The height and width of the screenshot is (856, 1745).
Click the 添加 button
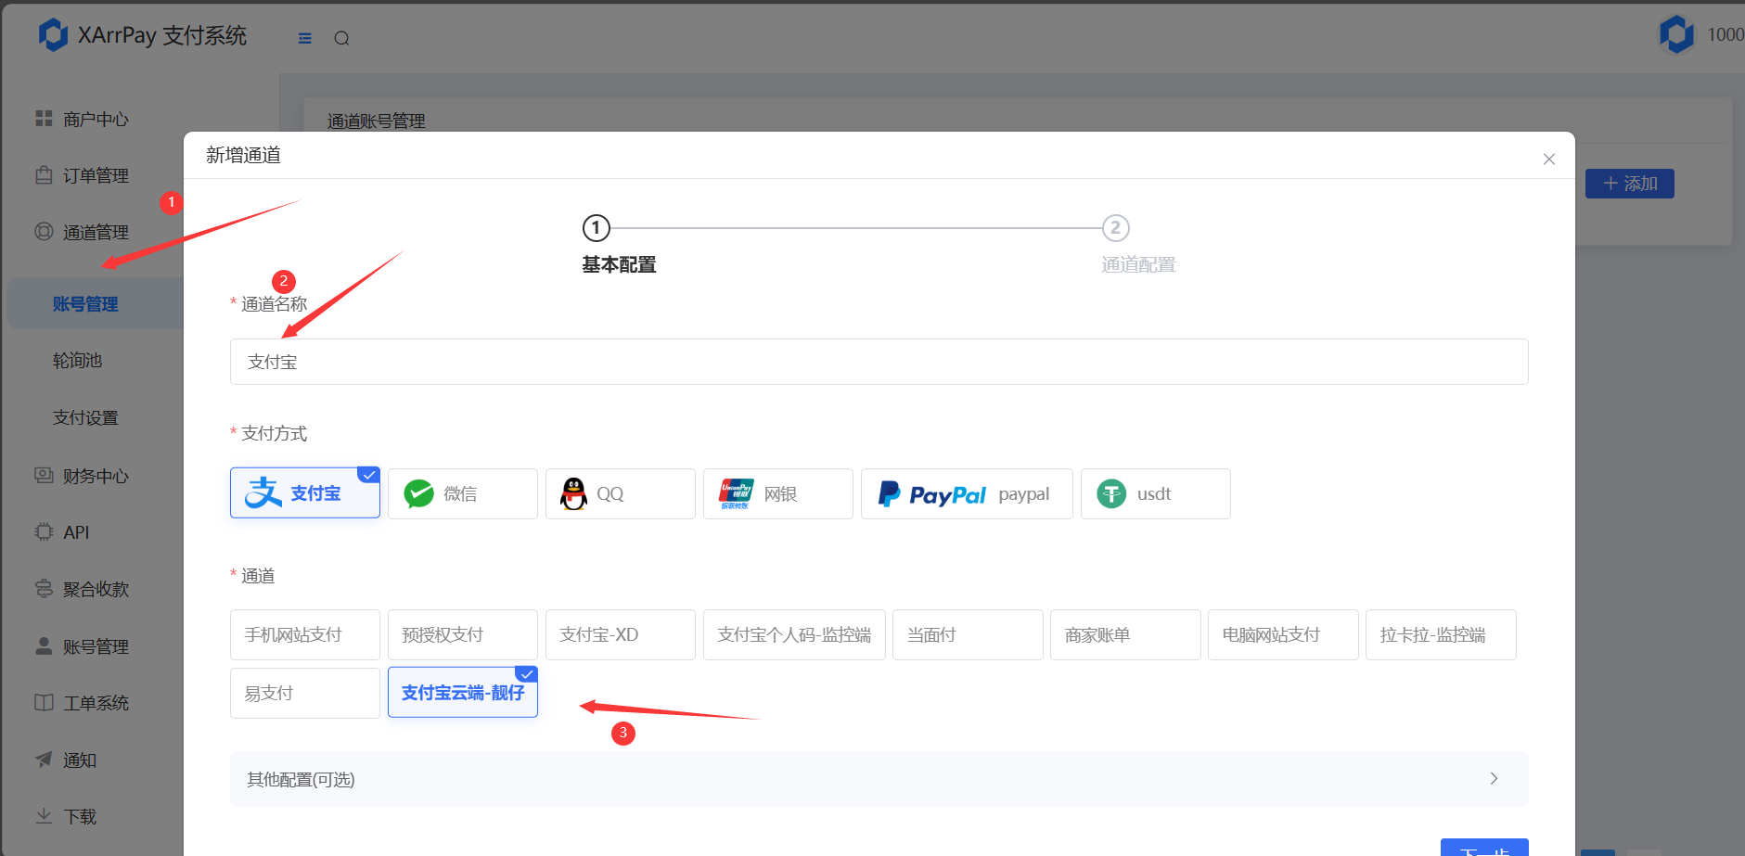1629,183
